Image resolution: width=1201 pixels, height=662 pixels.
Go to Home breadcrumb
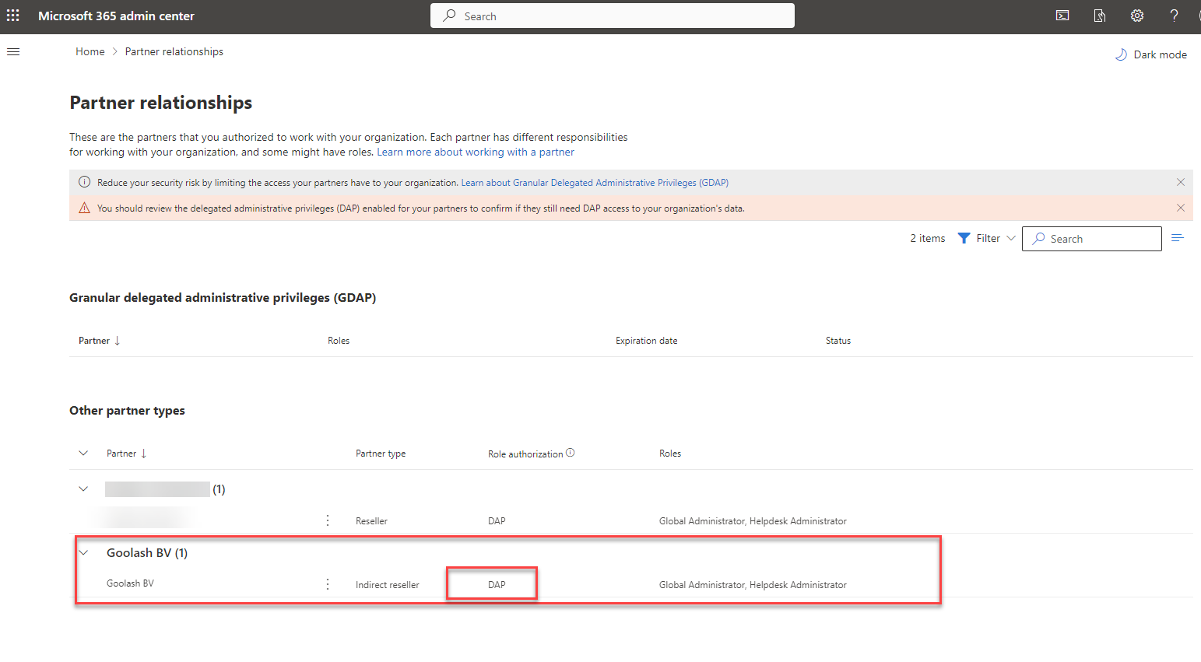tap(90, 51)
